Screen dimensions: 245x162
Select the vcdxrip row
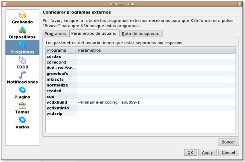(140, 114)
